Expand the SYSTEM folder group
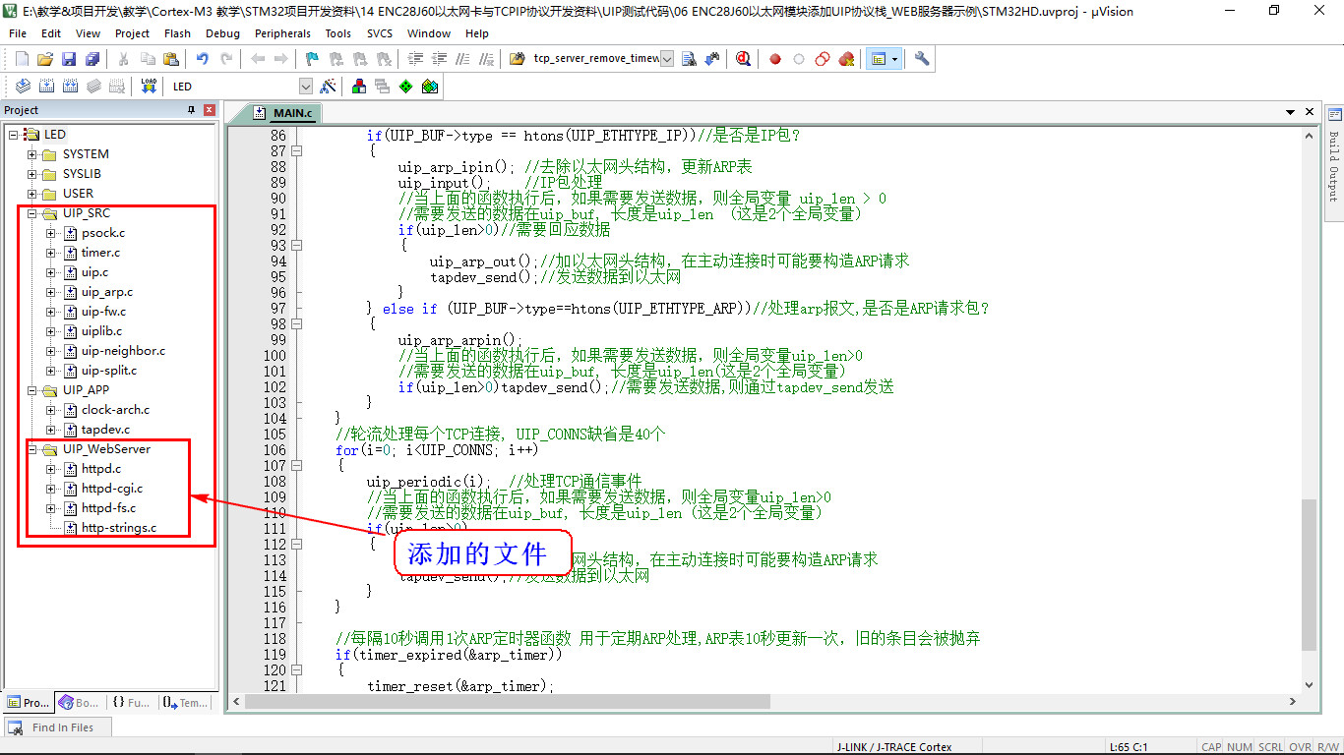The width and height of the screenshot is (1344, 755). [x=31, y=154]
